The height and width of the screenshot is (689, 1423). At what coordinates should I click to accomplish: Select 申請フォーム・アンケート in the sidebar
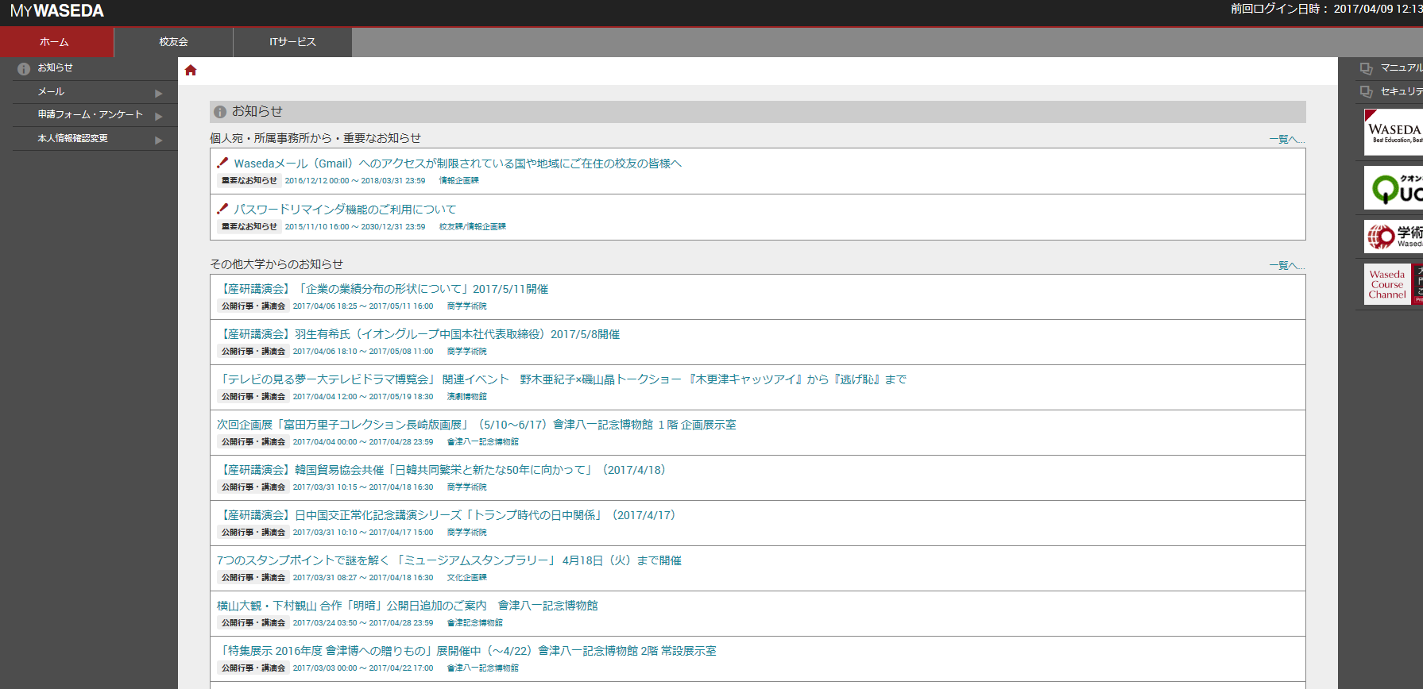point(91,115)
